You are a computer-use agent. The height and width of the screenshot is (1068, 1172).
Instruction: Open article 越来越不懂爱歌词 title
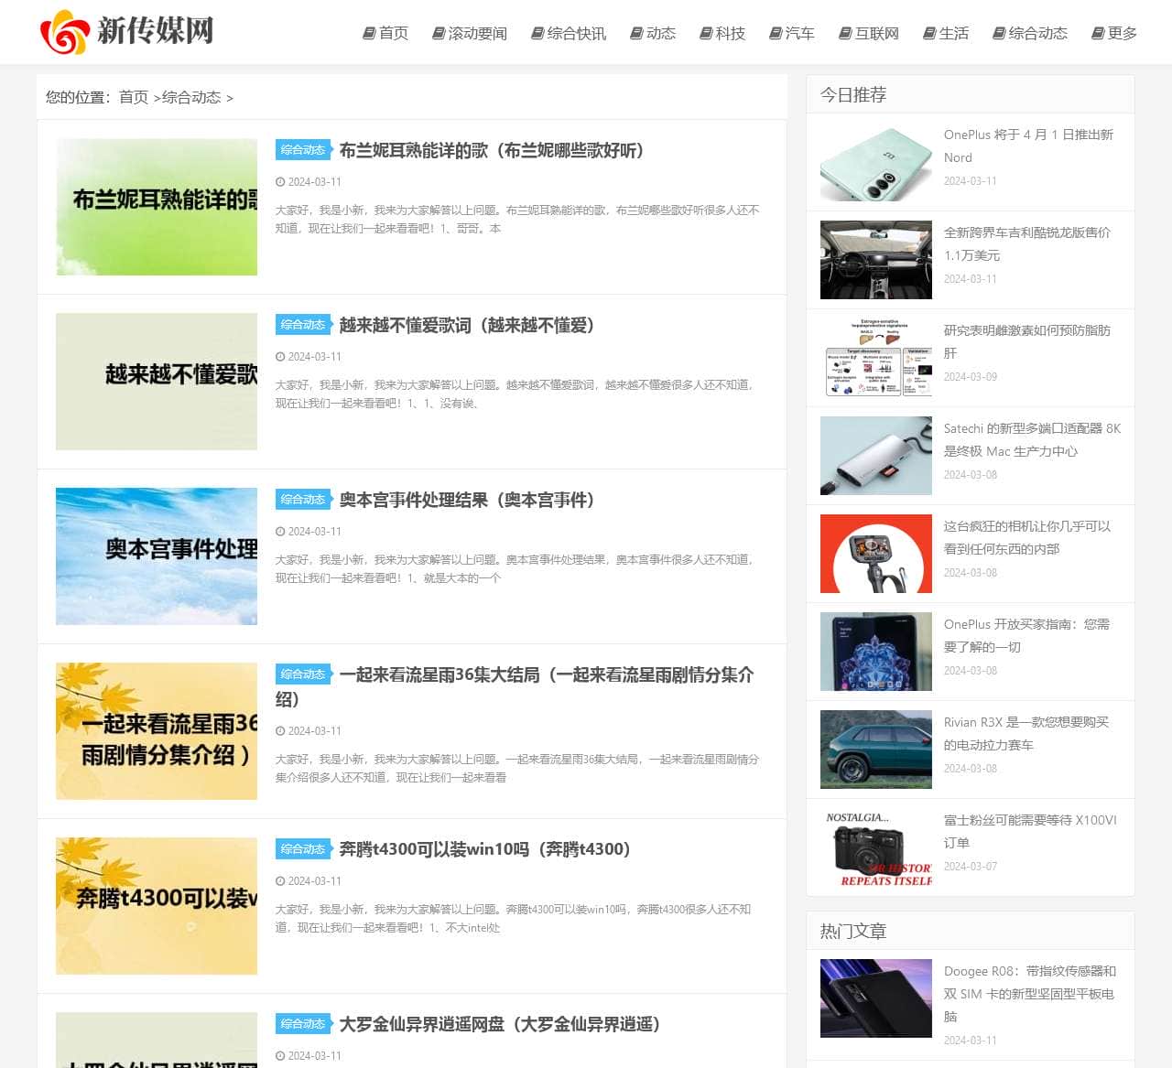tap(467, 325)
